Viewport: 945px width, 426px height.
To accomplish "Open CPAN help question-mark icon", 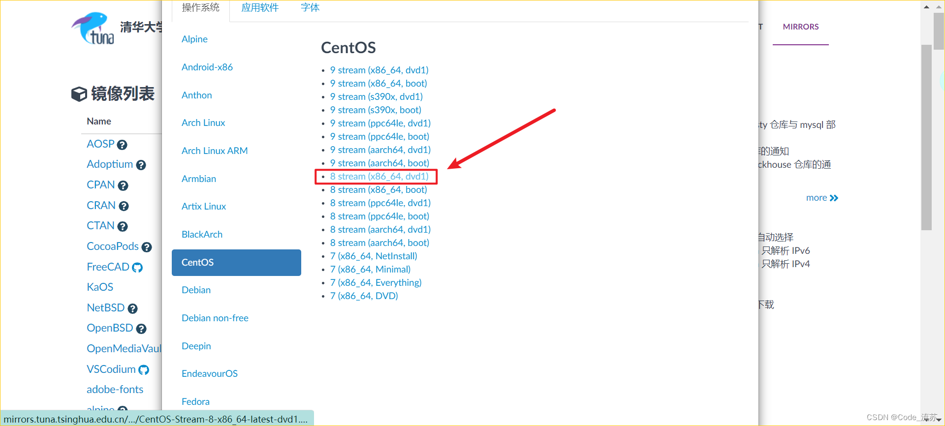I will click(123, 185).
